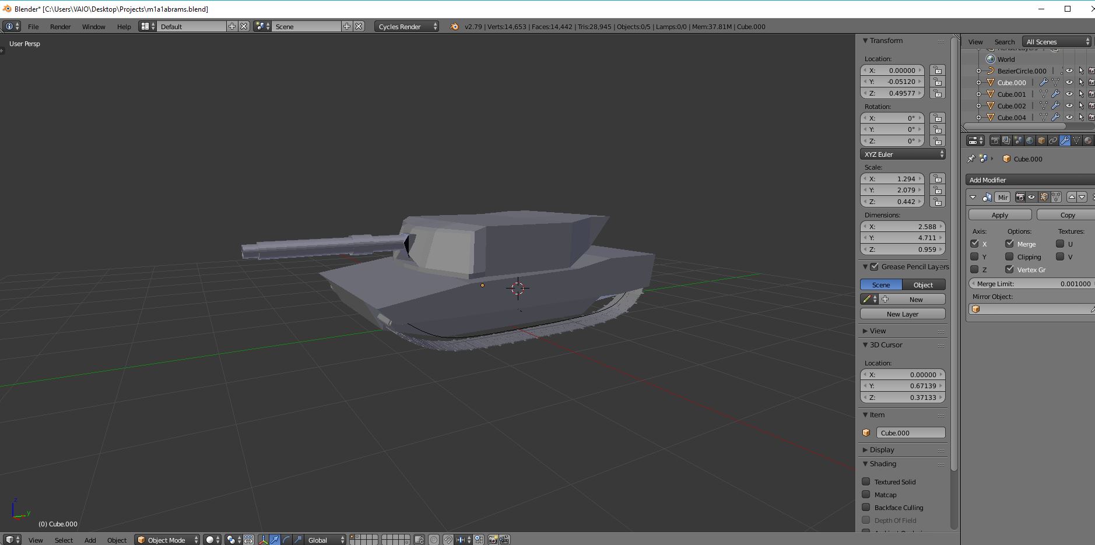Open XYZ Euler rotation mode dropdown

[x=903, y=154]
